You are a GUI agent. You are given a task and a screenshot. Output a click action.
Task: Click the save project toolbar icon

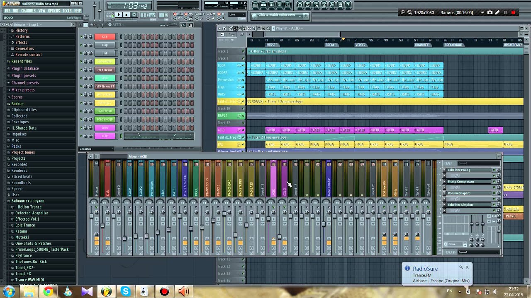point(308,5)
